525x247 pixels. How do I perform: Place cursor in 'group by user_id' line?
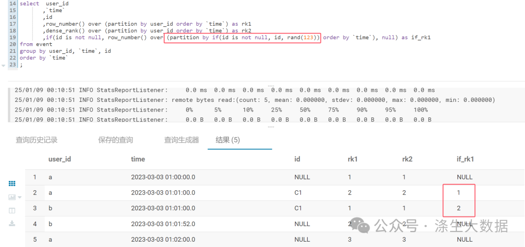65,51
